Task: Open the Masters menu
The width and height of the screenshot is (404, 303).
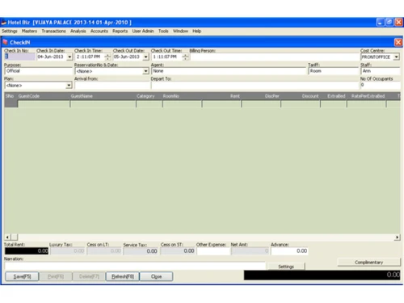Action: pyautogui.click(x=29, y=31)
